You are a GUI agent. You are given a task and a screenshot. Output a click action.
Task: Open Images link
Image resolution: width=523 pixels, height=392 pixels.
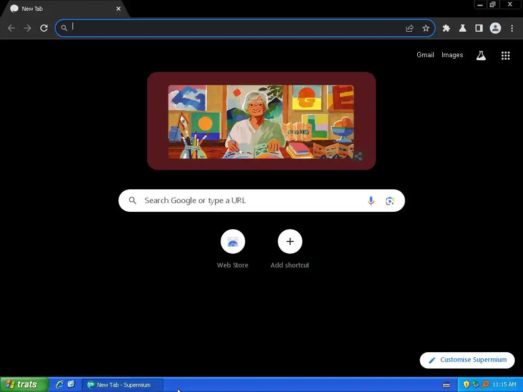pyautogui.click(x=453, y=55)
